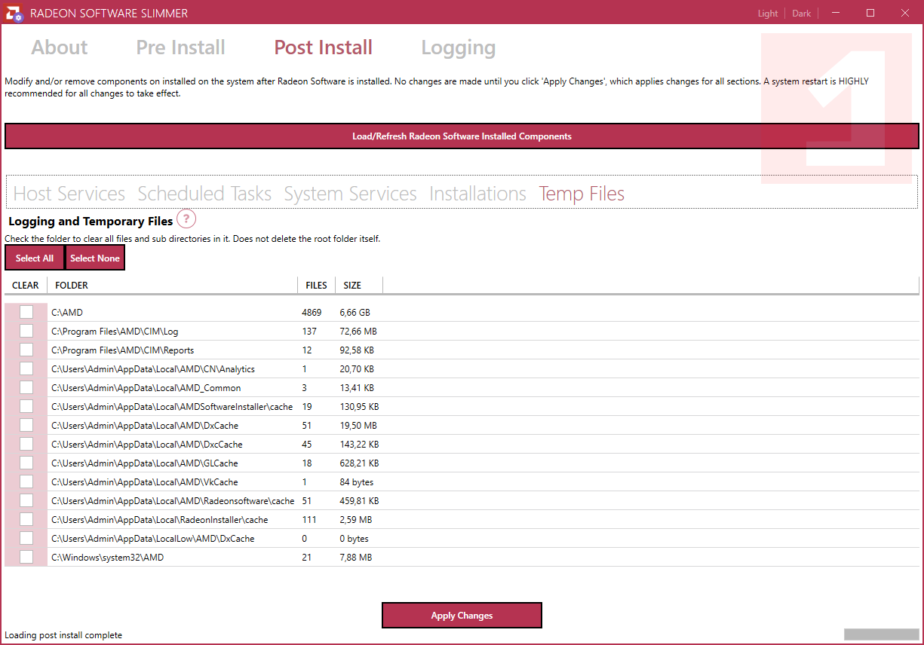Check the LocalLow\AMD\DxCache checkbox
The width and height of the screenshot is (924, 645).
tap(26, 538)
